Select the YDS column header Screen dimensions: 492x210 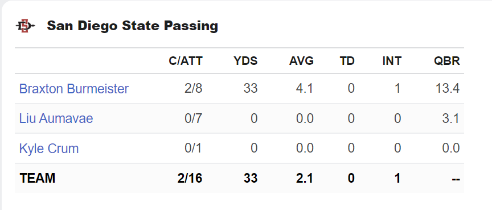[x=245, y=61]
